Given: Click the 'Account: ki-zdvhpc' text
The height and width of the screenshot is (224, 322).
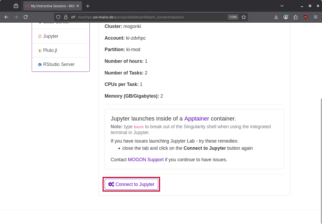Looking at the screenshot, I should [125, 38].
